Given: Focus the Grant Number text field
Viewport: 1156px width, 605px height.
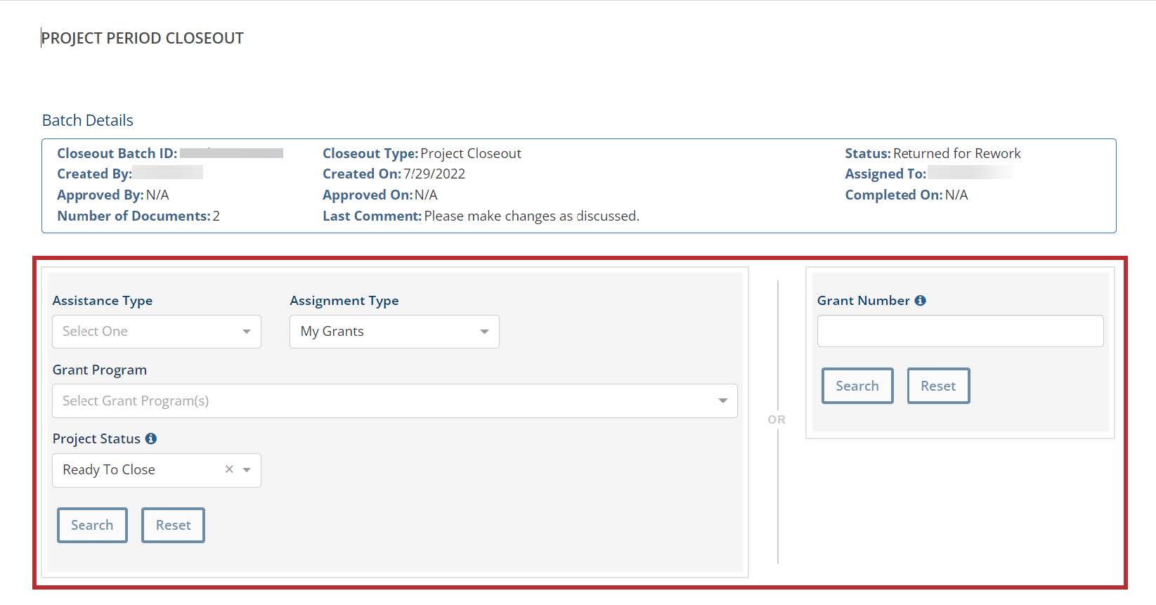Looking at the screenshot, I should coord(959,331).
